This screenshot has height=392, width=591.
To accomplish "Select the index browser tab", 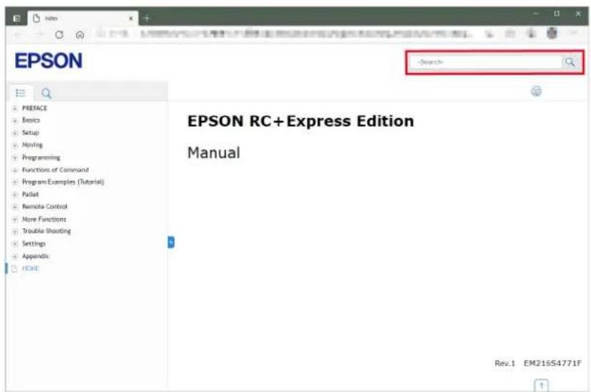I will coord(83,18).
